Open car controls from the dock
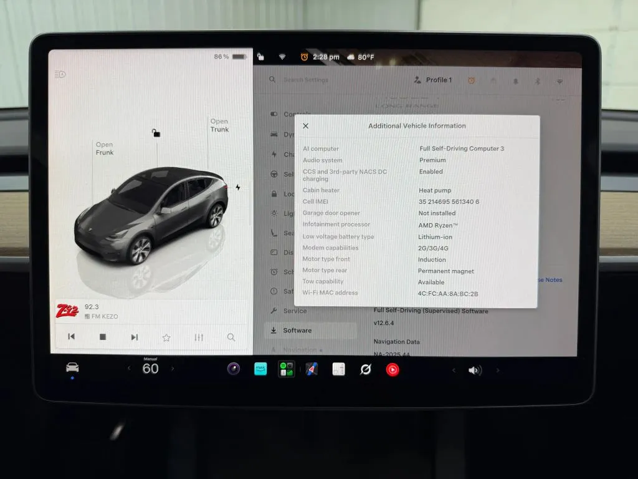 click(72, 368)
